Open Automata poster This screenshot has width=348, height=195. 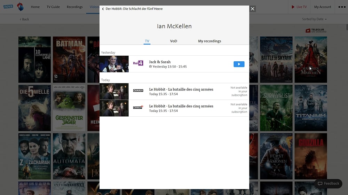point(69,156)
